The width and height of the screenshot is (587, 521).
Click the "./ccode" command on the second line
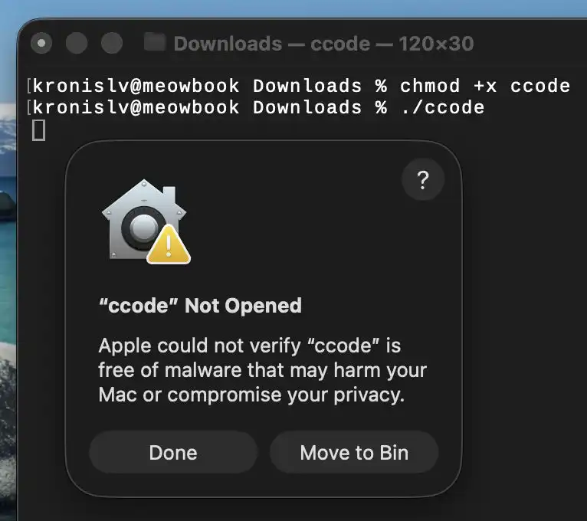(x=442, y=107)
